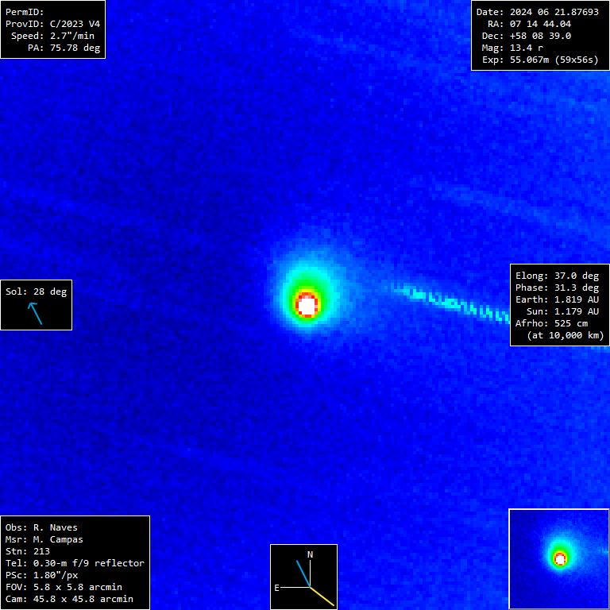Viewport: 610px width, 610px height.
Task: Click the 'Speed: 2.7"/min' label
Action: tap(52, 36)
